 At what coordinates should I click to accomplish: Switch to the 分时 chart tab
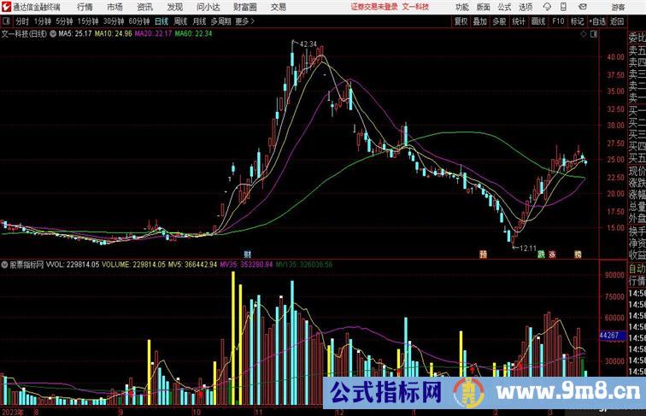22,21
